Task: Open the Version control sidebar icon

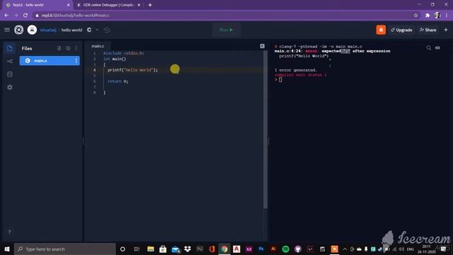Action: (x=9, y=61)
